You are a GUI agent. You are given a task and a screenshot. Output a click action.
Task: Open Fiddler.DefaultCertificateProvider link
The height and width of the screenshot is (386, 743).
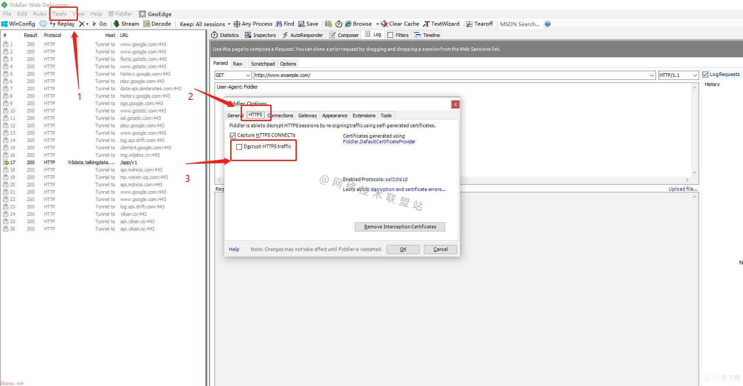pos(379,142)
